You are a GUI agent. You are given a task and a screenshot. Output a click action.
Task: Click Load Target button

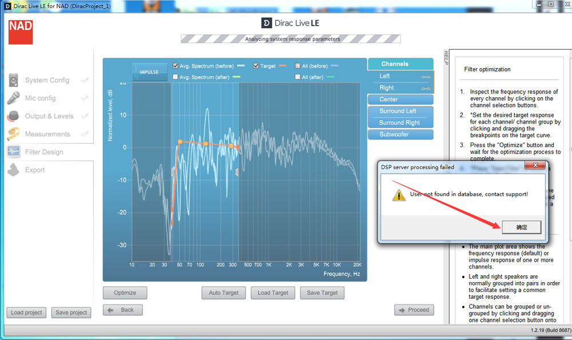coord(272,293)
